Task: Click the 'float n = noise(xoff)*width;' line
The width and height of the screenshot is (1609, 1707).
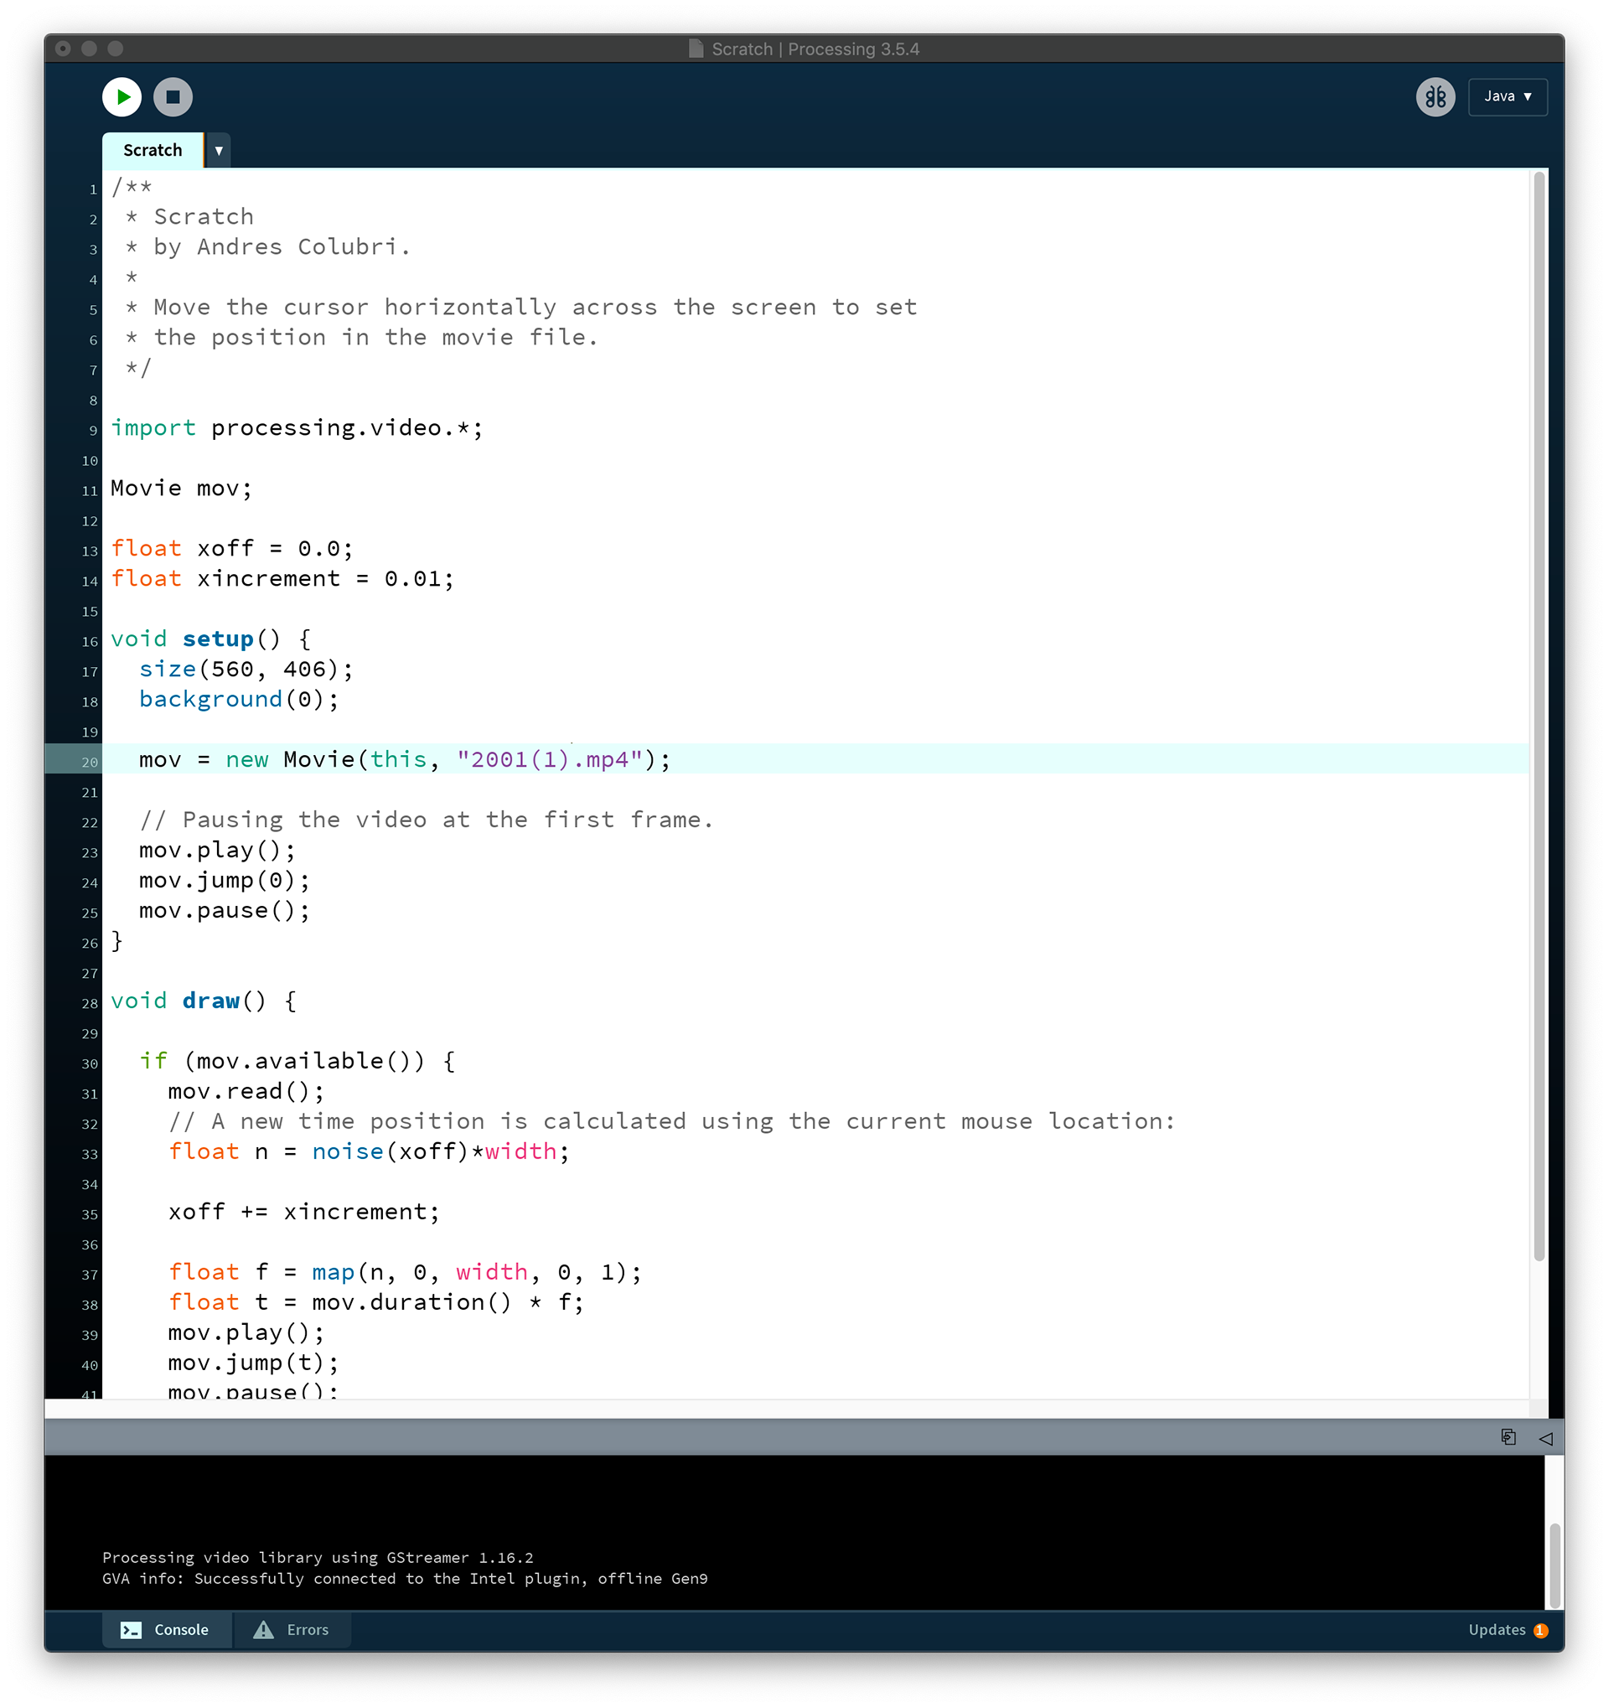Action: coord(370,1151)
